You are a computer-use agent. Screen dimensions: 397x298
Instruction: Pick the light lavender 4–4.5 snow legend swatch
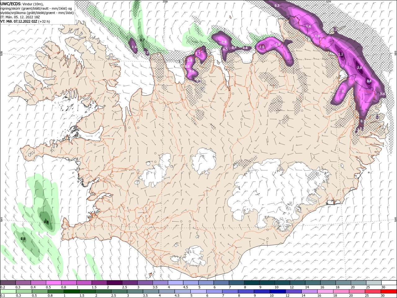coord(176,283)
